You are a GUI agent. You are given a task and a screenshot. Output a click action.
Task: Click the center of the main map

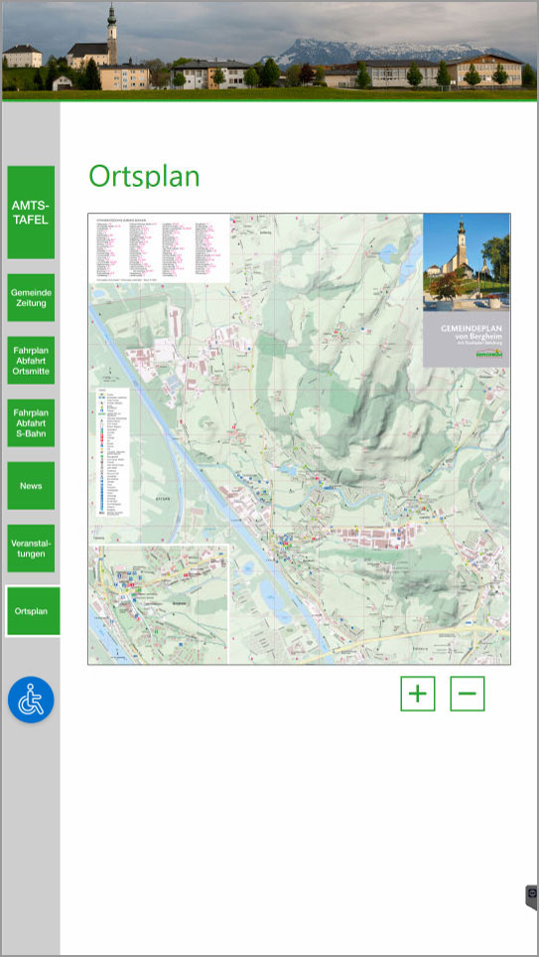click(300, 439)
